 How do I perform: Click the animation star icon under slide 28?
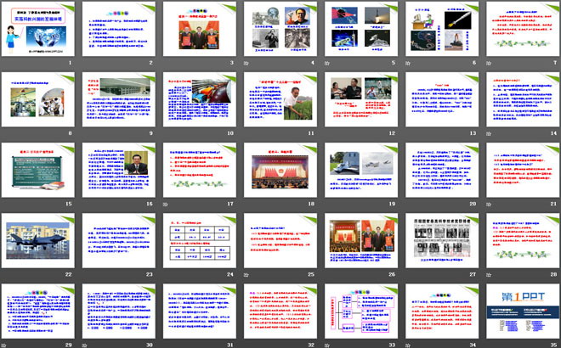489,275
